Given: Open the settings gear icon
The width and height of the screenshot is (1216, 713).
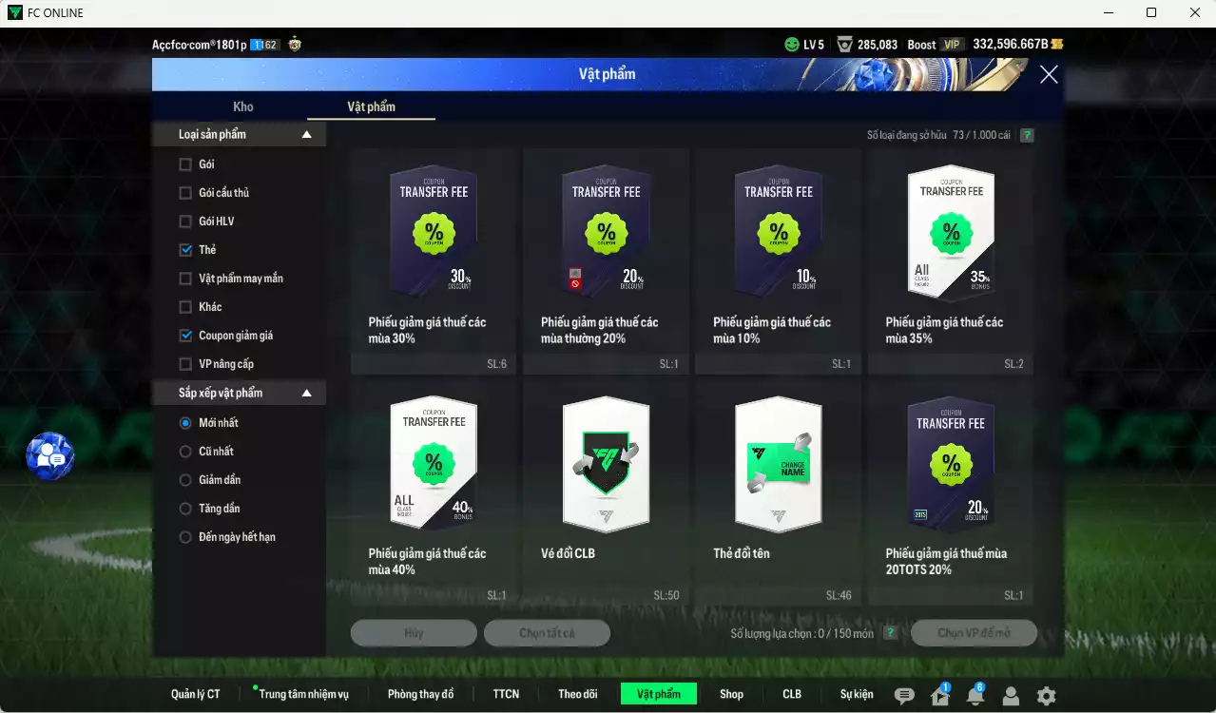Looking at the screenshot, I should 1046,696.
